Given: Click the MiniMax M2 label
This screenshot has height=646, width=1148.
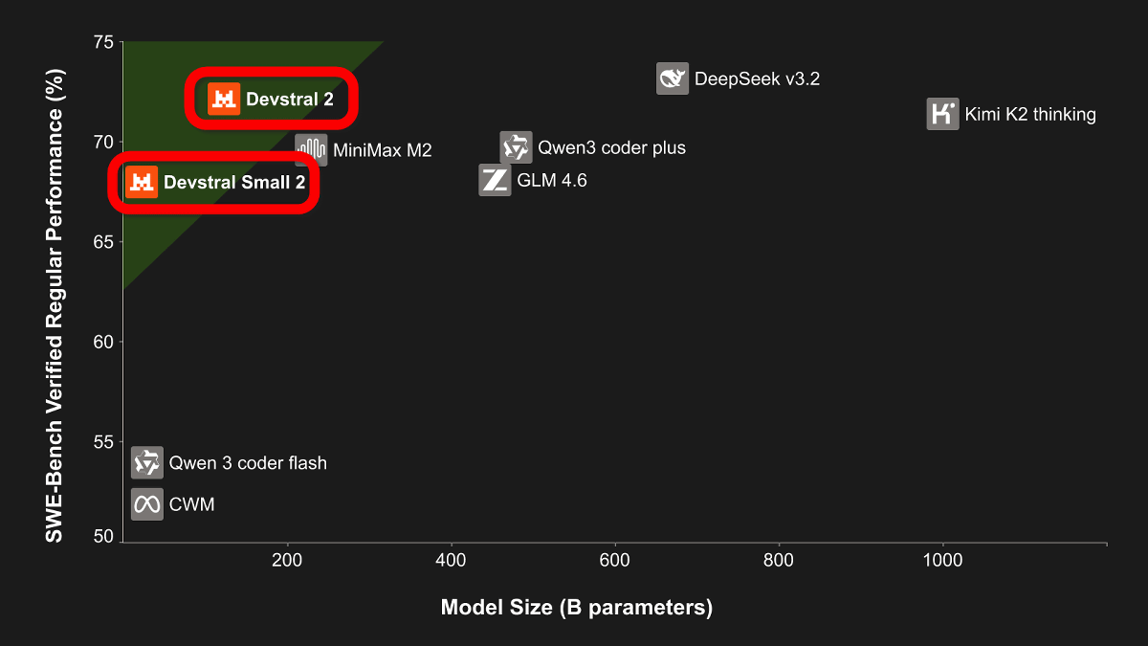Looking at the screenshot, I should [x=383, y=150].
